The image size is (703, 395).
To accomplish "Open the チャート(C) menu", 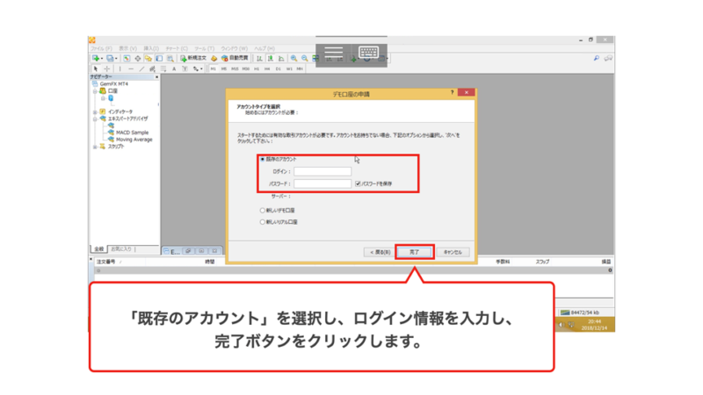I will point(177,48).
